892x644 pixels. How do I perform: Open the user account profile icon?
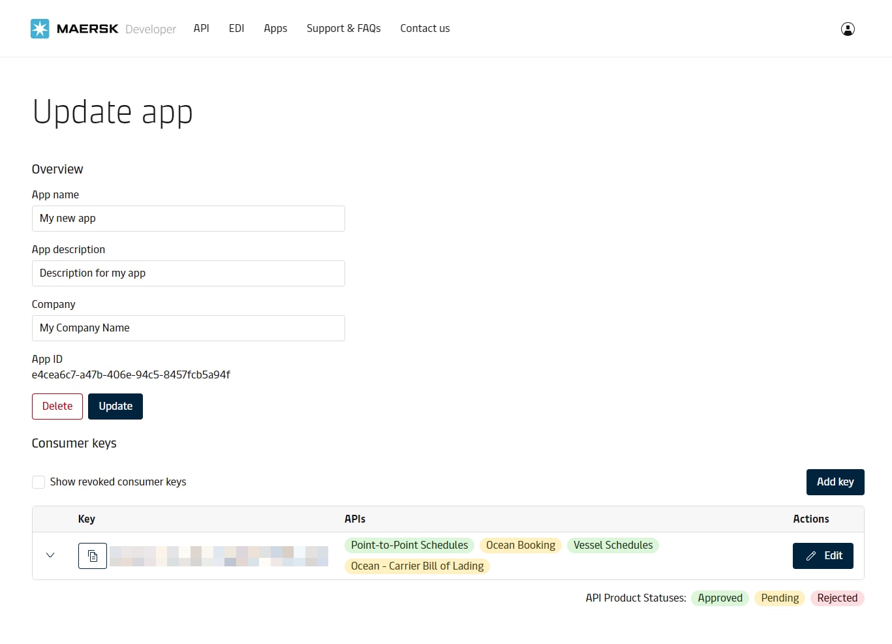pos(848,29)
